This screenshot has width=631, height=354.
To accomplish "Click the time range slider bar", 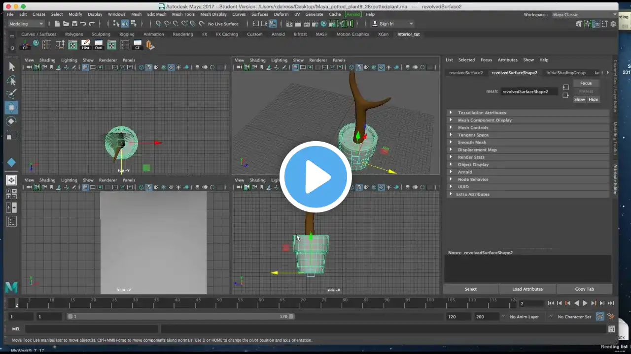I will 181,317.
